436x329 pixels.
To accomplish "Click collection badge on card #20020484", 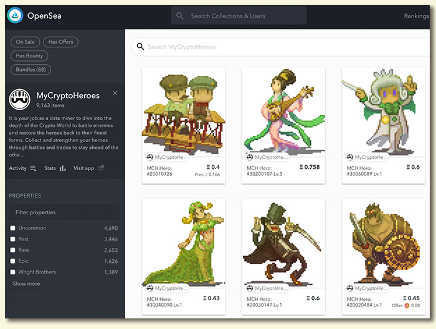I will (367, 288).
